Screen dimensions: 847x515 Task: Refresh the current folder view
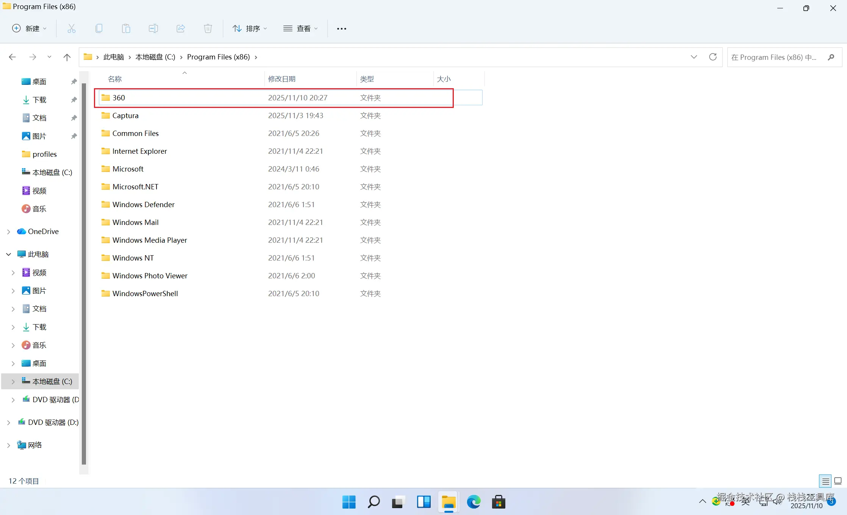(713, 57)
